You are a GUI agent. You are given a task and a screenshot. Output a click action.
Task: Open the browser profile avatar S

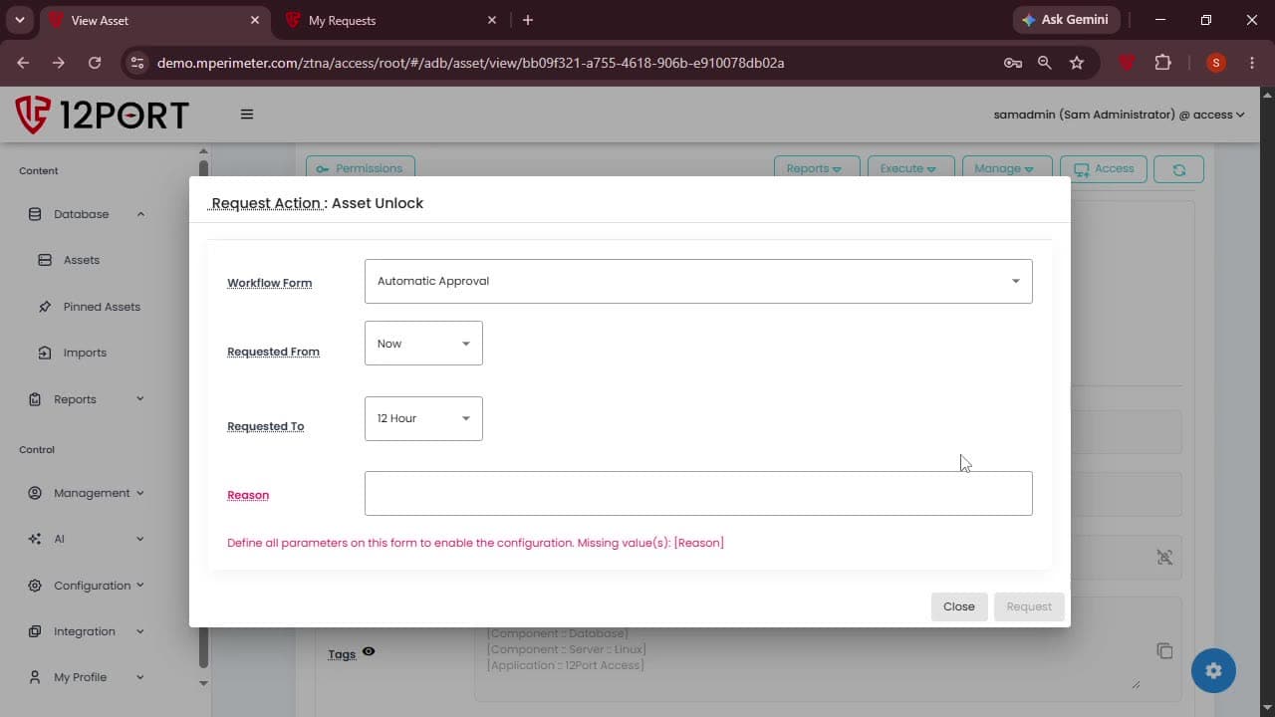click(x=1215, y=63)
